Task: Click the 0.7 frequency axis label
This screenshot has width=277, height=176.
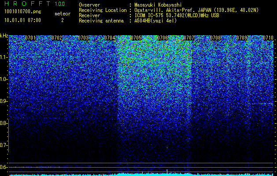Action: pyautogui.click(x=3, y=145)
